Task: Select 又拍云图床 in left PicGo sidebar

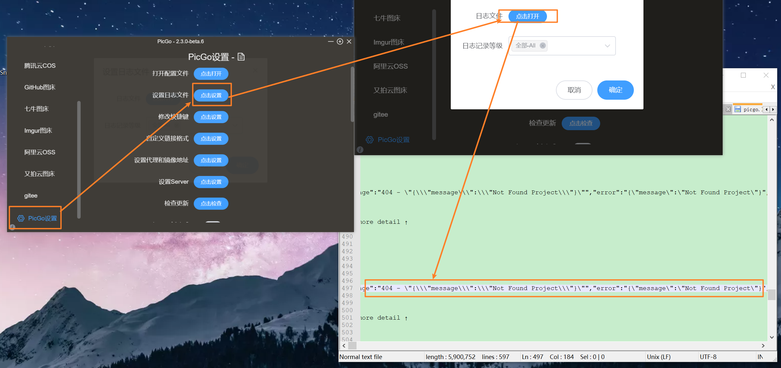Action: click(40, 174)
